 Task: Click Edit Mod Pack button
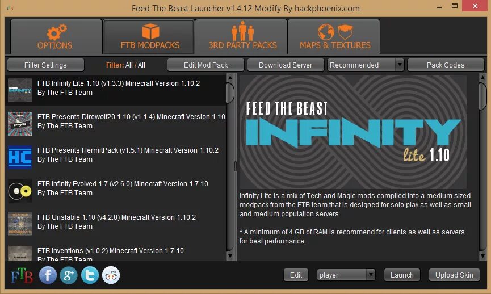click(205, 65)
